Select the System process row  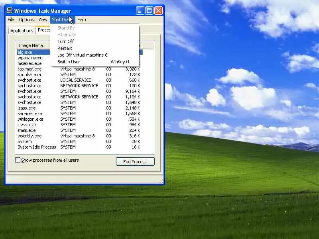(x=79, y=141)
